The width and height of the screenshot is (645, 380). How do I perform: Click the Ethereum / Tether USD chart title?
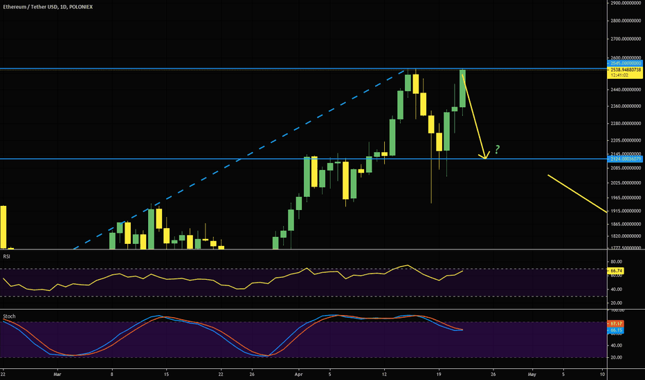48,7
